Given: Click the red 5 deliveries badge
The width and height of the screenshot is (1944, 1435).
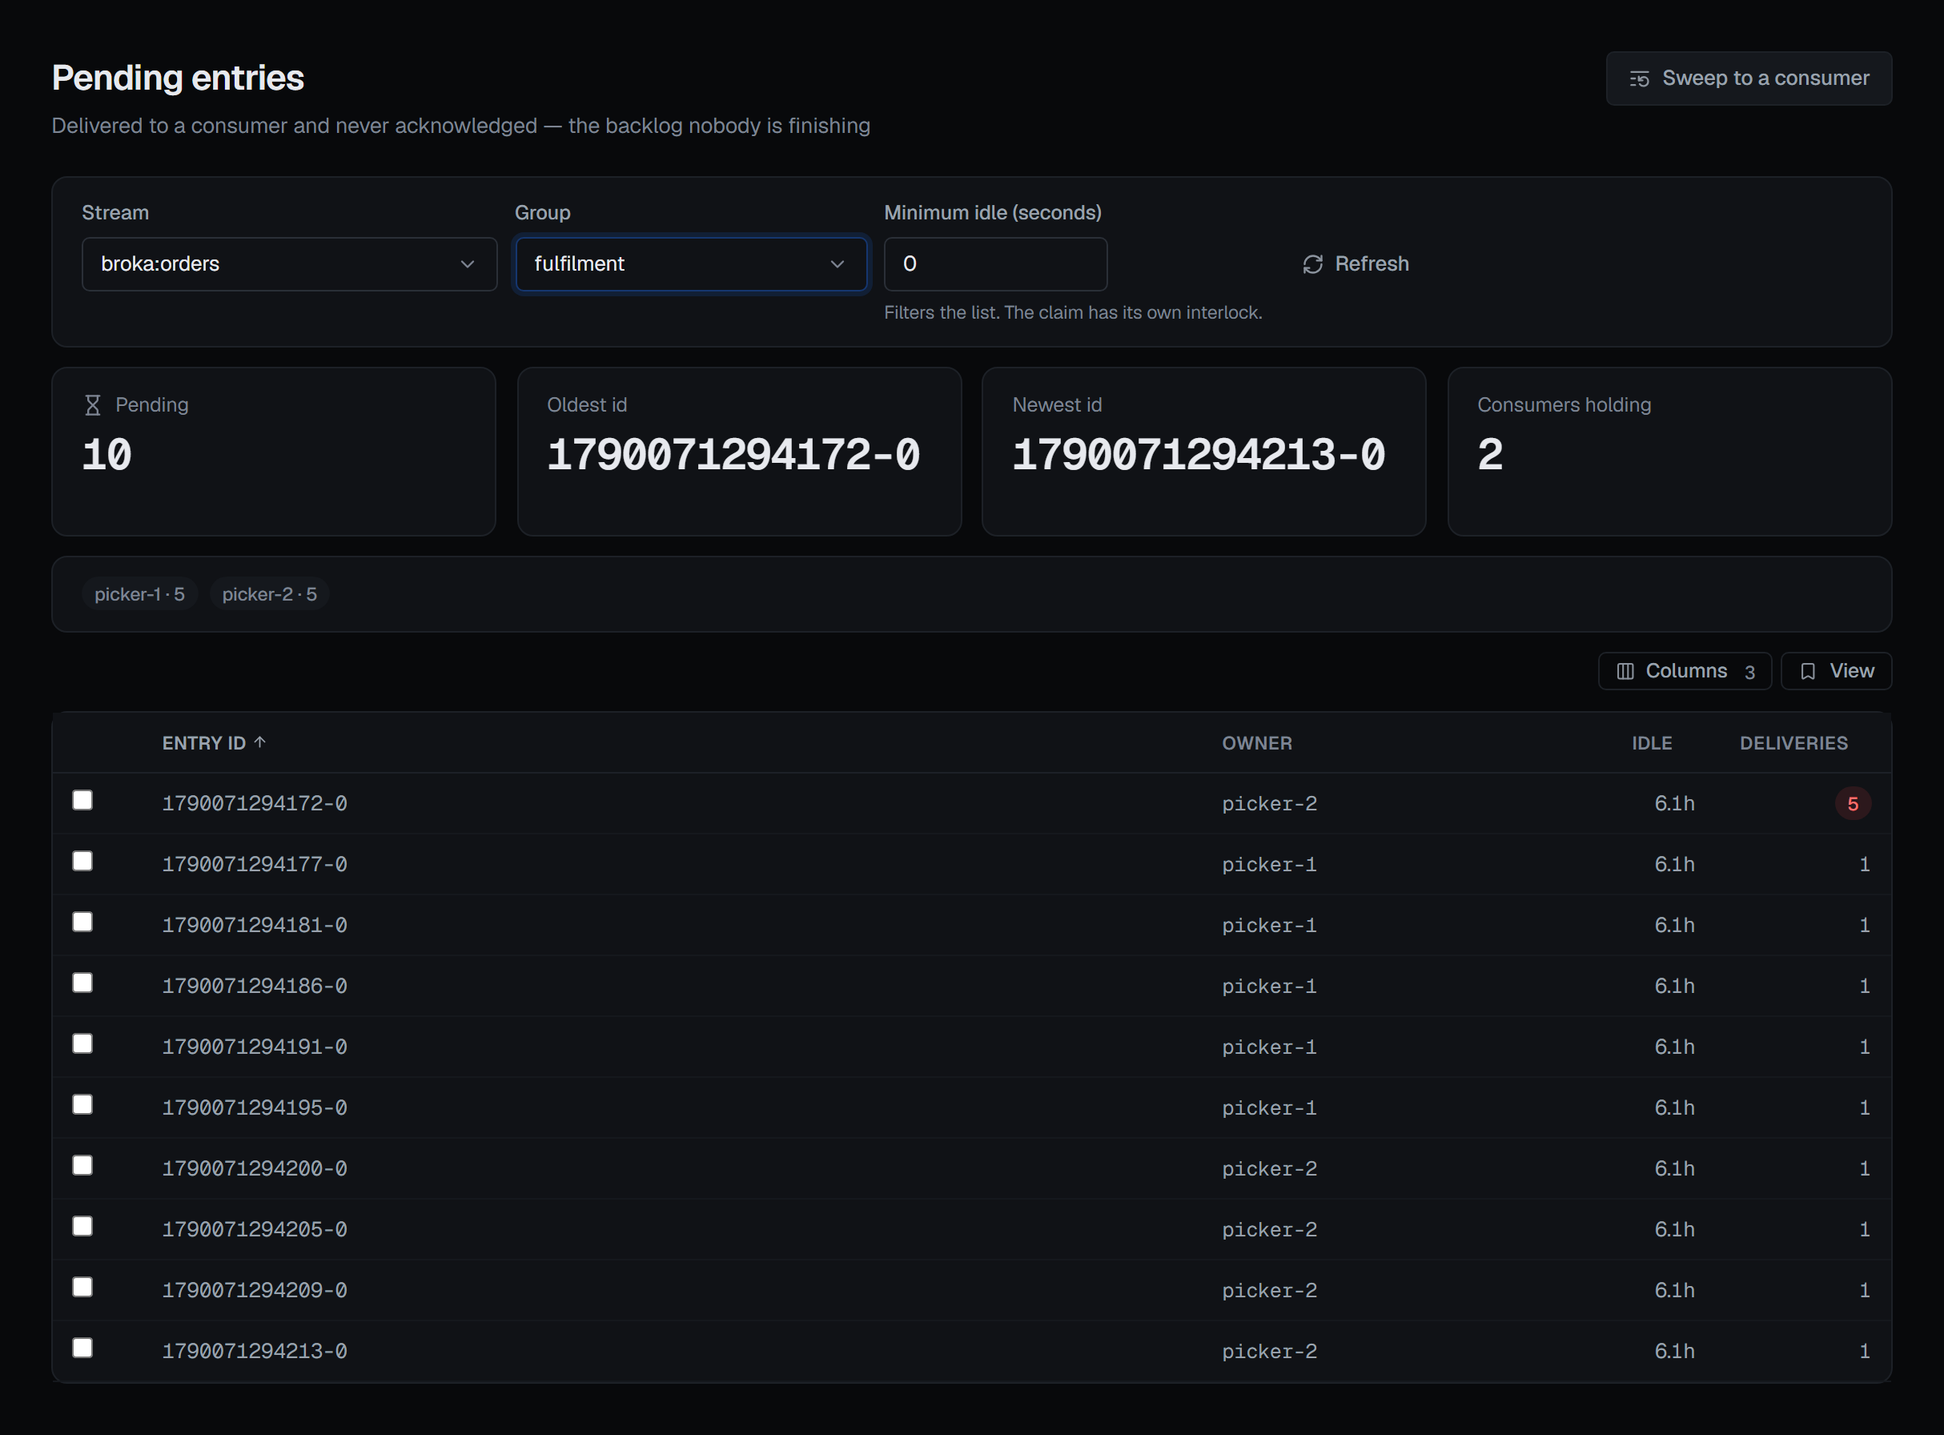Looking at the screenshot, I should coord(1853,803).
